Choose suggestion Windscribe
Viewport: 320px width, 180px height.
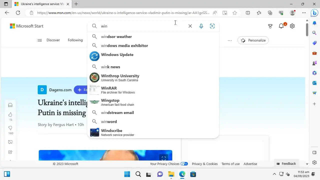point(153,132)
